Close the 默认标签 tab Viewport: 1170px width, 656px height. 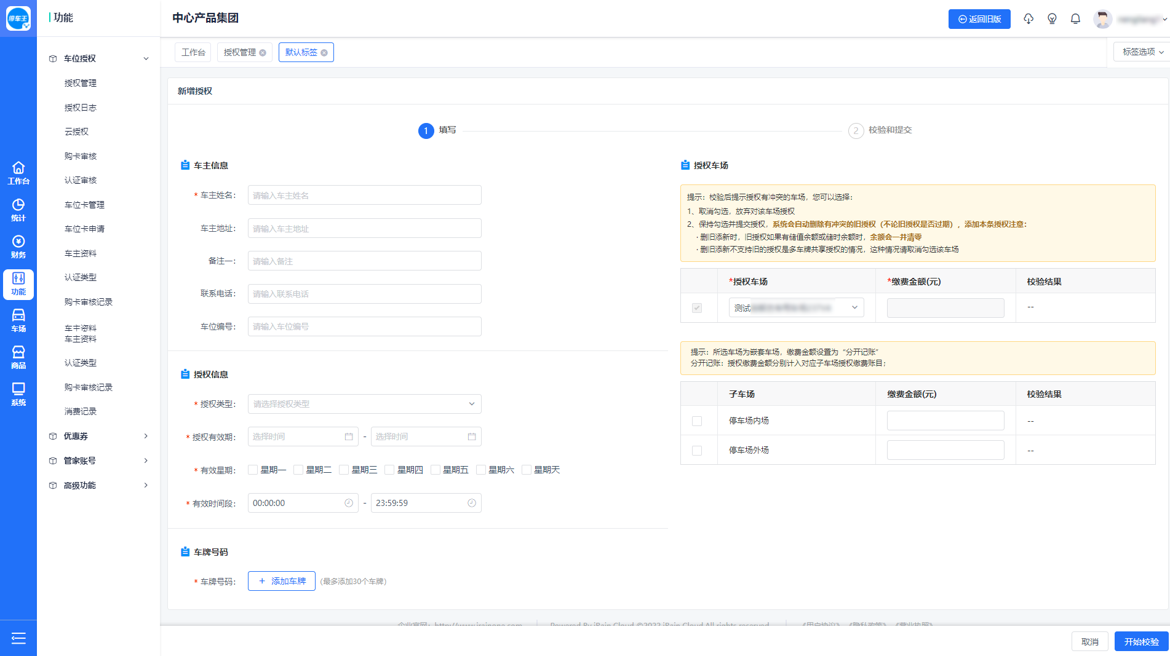(324, 53)
